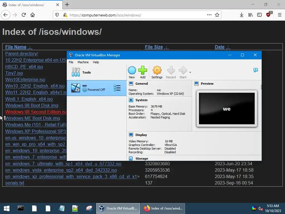Open the Windows Start menu

point(7,208)
